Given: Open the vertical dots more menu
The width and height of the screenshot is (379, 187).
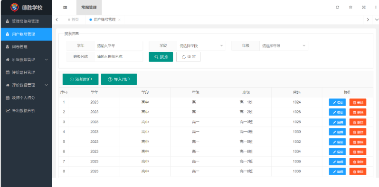Looking at the screenshot, I should click(x=376, y=7).
